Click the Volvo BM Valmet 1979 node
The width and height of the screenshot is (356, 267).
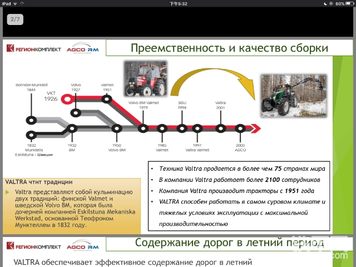coord(143,128)
